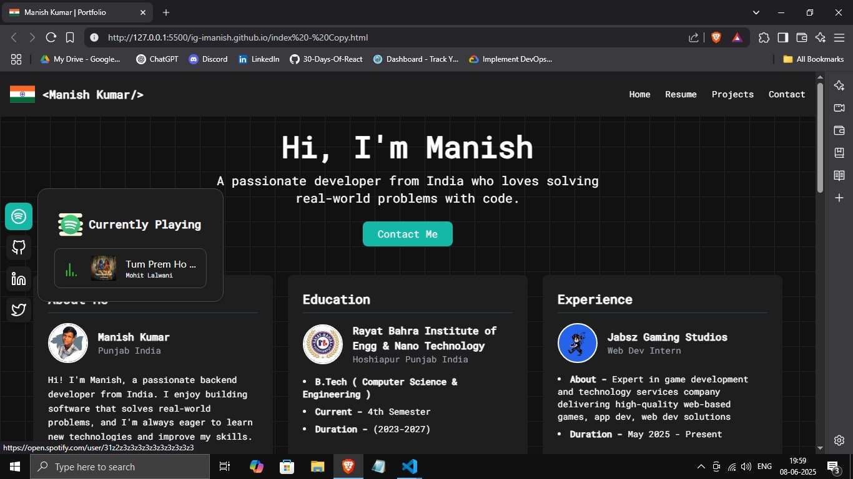Open a new browser tab
This screenshot has height=479, width=853.
(x=165, y=12)
